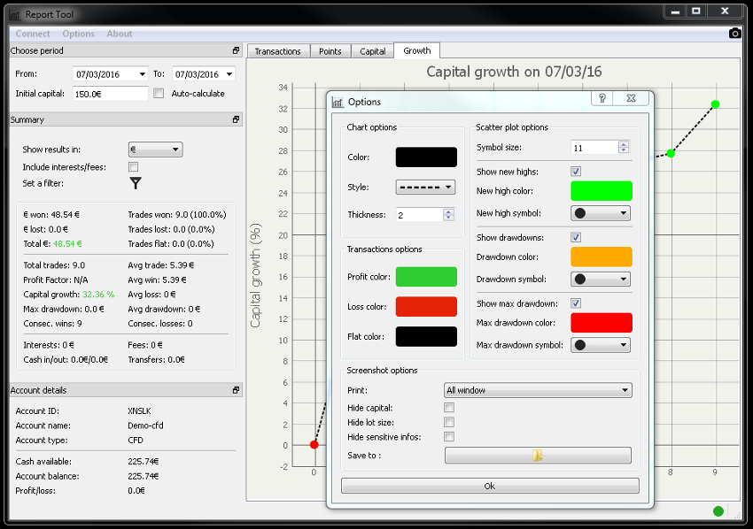753x529 pixels.
Task: Open the filter funnel icon
Action: [x=136, y=183]
